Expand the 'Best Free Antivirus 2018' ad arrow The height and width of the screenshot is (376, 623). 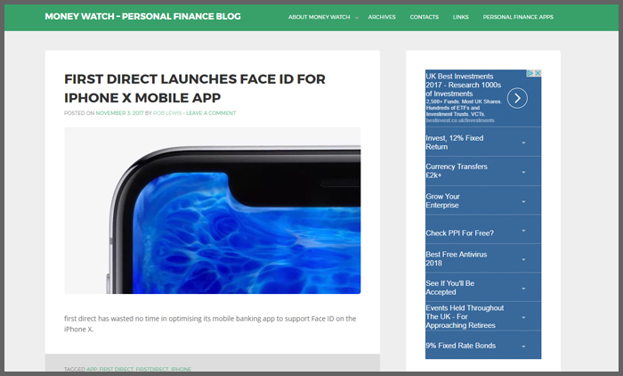point(523,259)
